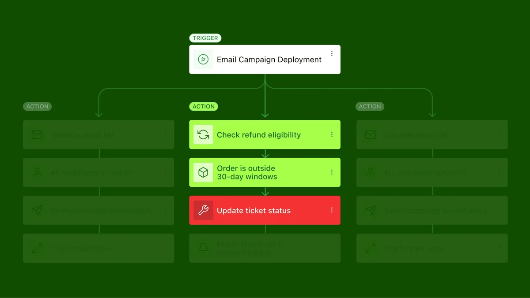
Task: Click the box icon on the Order node
Action: pos(203,172)
